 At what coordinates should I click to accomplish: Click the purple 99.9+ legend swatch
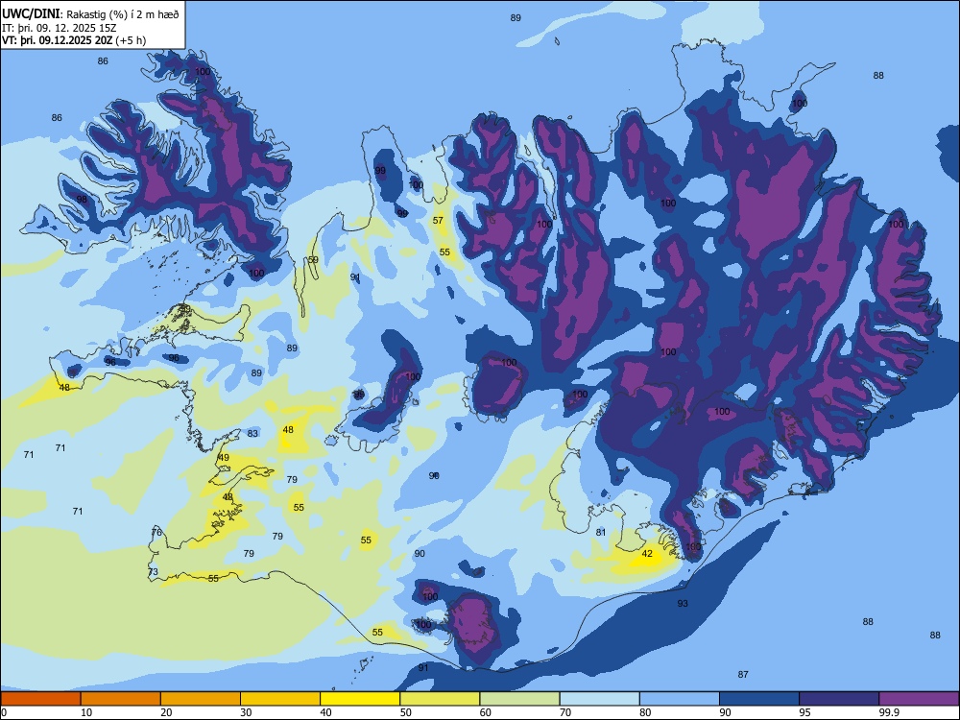919,699
